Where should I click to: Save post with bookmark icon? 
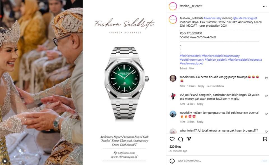(x=265, y=139)
